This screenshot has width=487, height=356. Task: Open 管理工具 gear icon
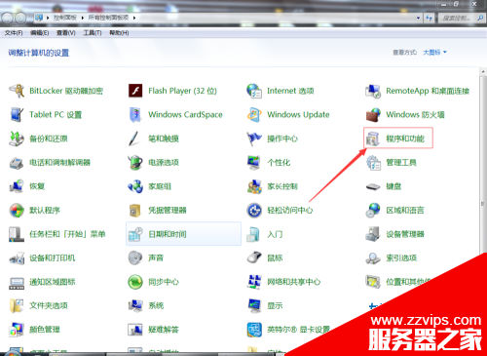pos(373,163)
